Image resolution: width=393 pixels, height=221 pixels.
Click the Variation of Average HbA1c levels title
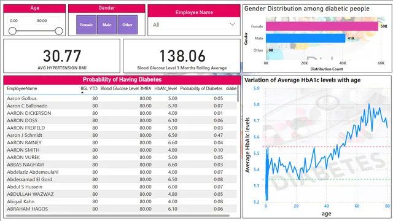303,80
